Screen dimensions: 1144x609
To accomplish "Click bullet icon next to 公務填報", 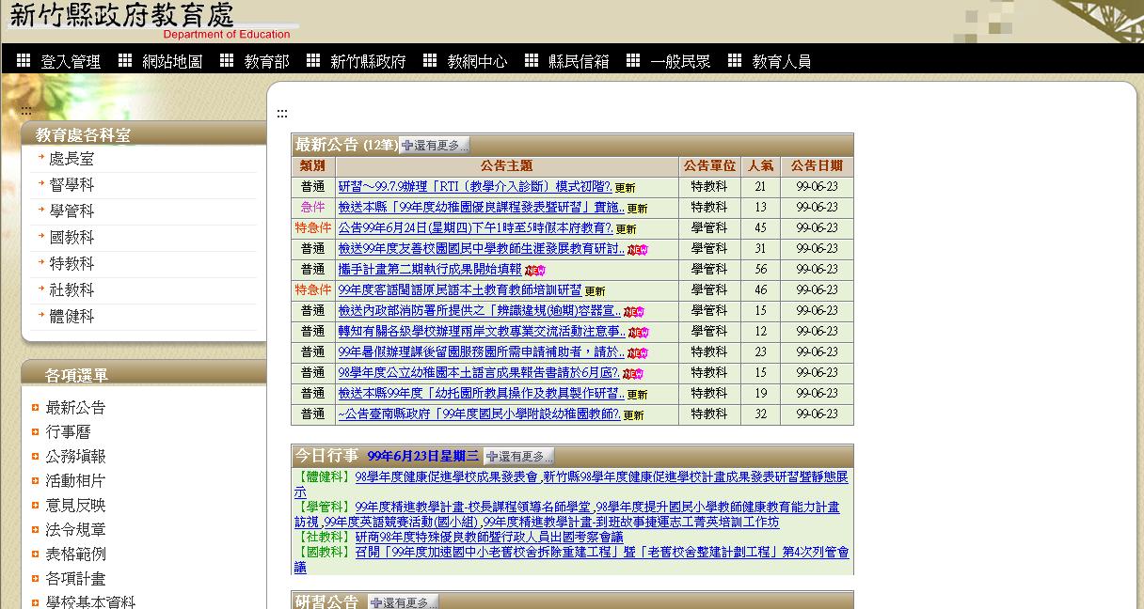I will coord(35,456).
